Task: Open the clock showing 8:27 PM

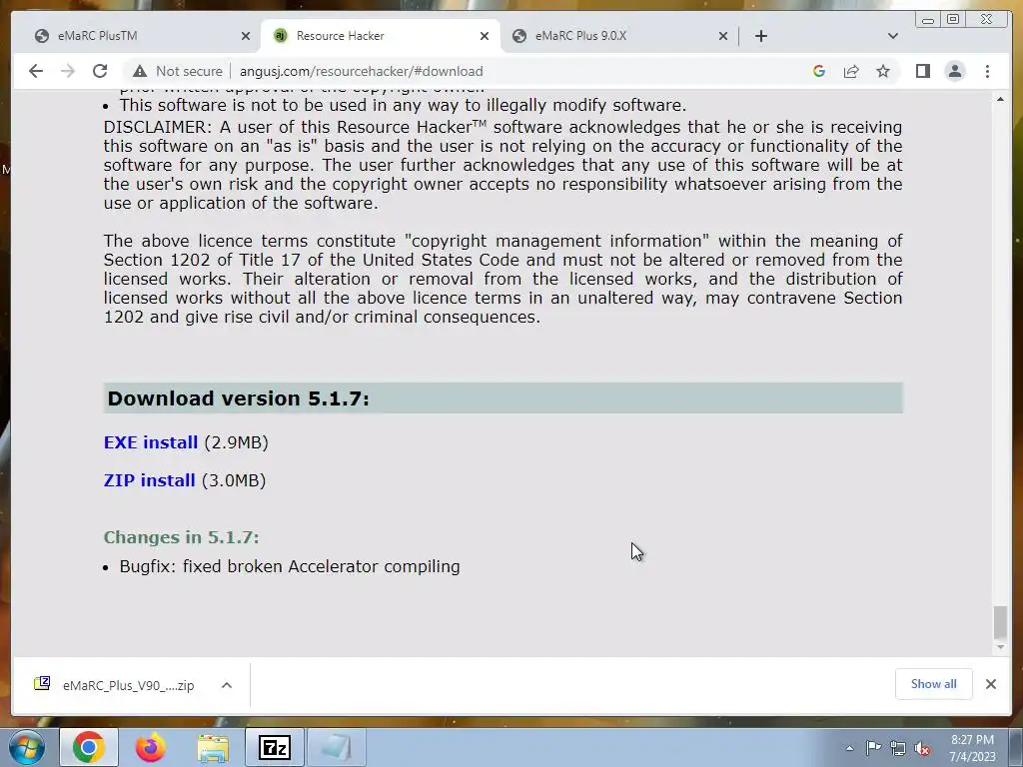Action: click(972, 748)
